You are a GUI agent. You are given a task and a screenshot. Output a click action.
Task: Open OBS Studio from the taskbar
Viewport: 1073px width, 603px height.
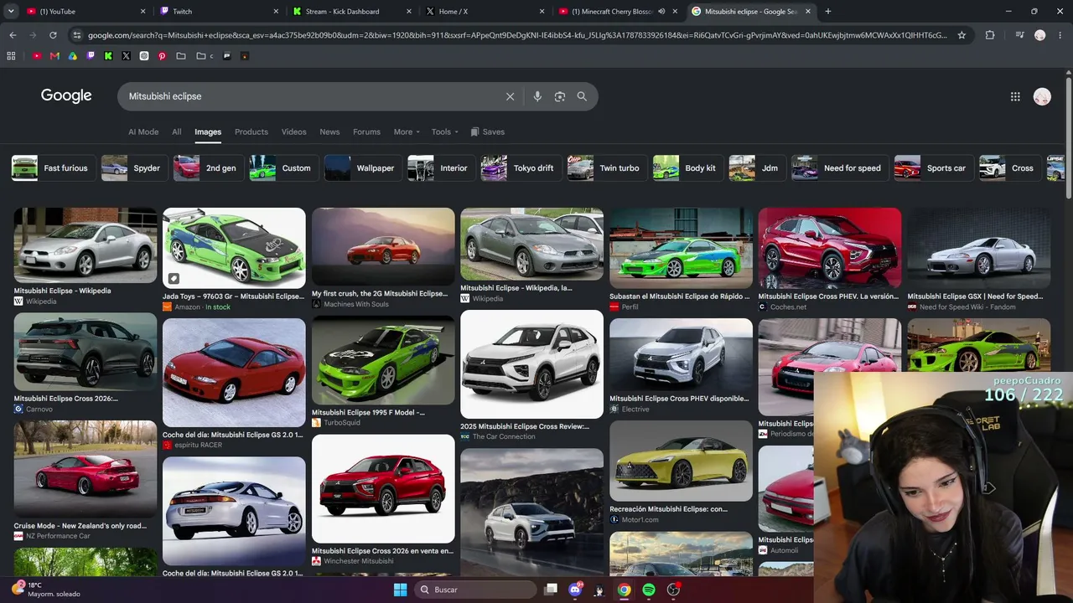673,590
